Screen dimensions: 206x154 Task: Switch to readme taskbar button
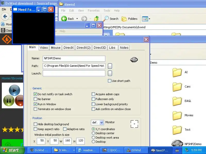click(x=87, y=150)
